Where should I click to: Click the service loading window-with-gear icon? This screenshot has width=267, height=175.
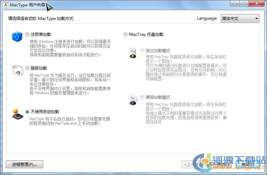(17, 70)
